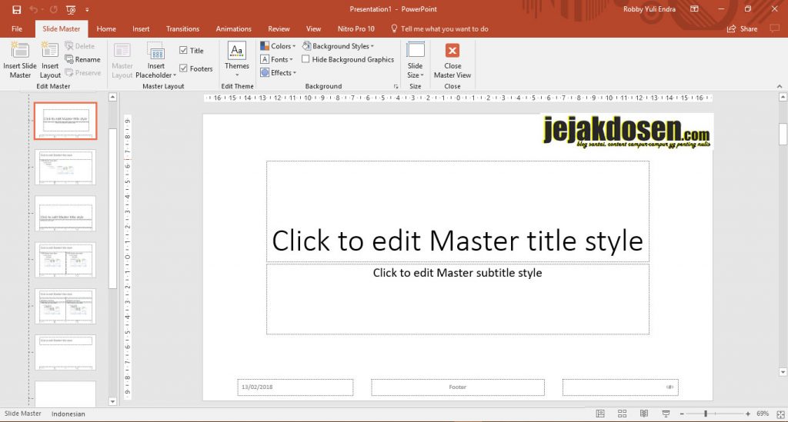Switch to the Transitions tab
This screenshot has height=422, width=788.
coord(182,28)
